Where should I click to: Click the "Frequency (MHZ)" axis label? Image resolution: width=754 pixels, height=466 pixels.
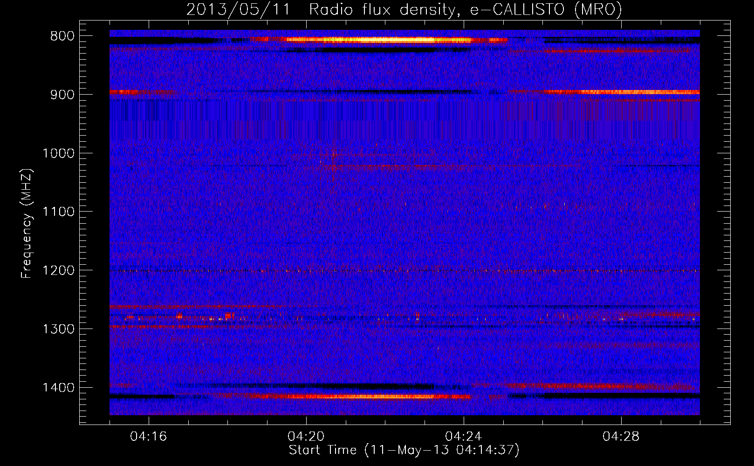27,223
